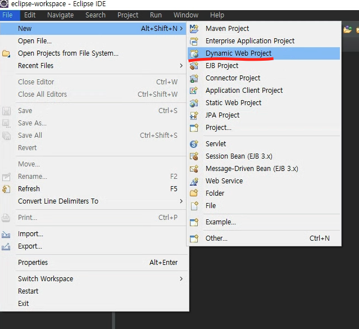Open Properties from File menu

93,263
